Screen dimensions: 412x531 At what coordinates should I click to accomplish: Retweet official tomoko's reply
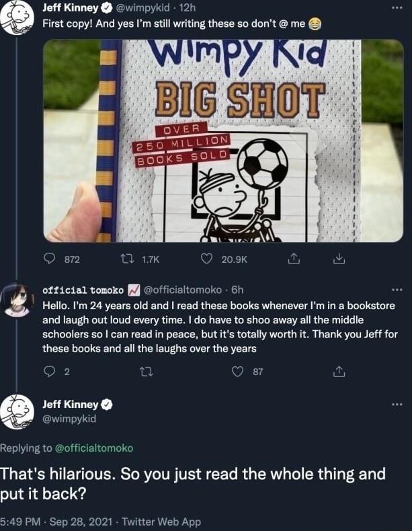(x=142, y=372)
